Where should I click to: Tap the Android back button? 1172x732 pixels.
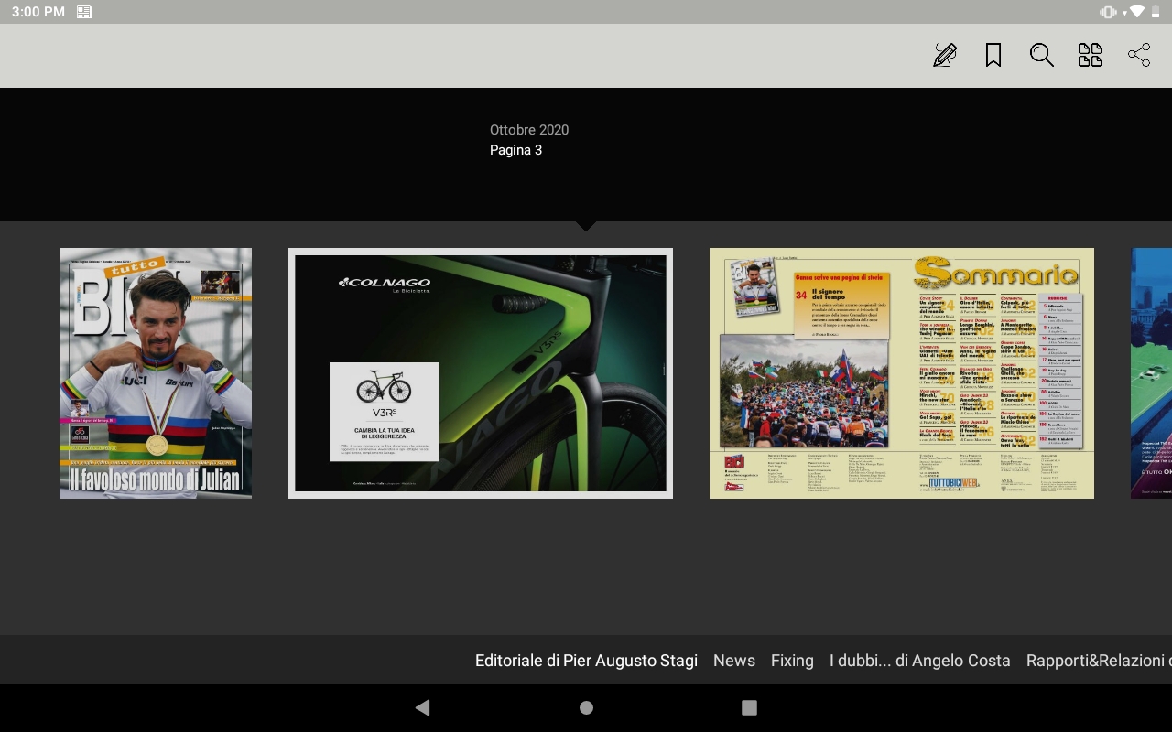coord(422,707)
